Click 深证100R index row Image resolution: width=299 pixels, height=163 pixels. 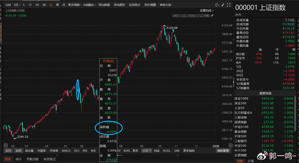[264, 99]
